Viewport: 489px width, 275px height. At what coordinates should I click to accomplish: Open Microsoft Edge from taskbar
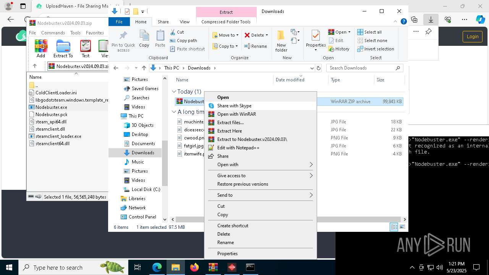(157, 267)
